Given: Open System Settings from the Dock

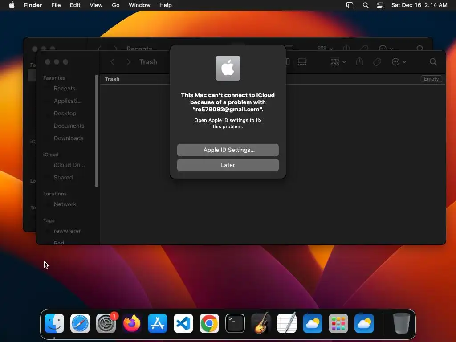Looking at the screenshot, I should [x=106, y=323].
